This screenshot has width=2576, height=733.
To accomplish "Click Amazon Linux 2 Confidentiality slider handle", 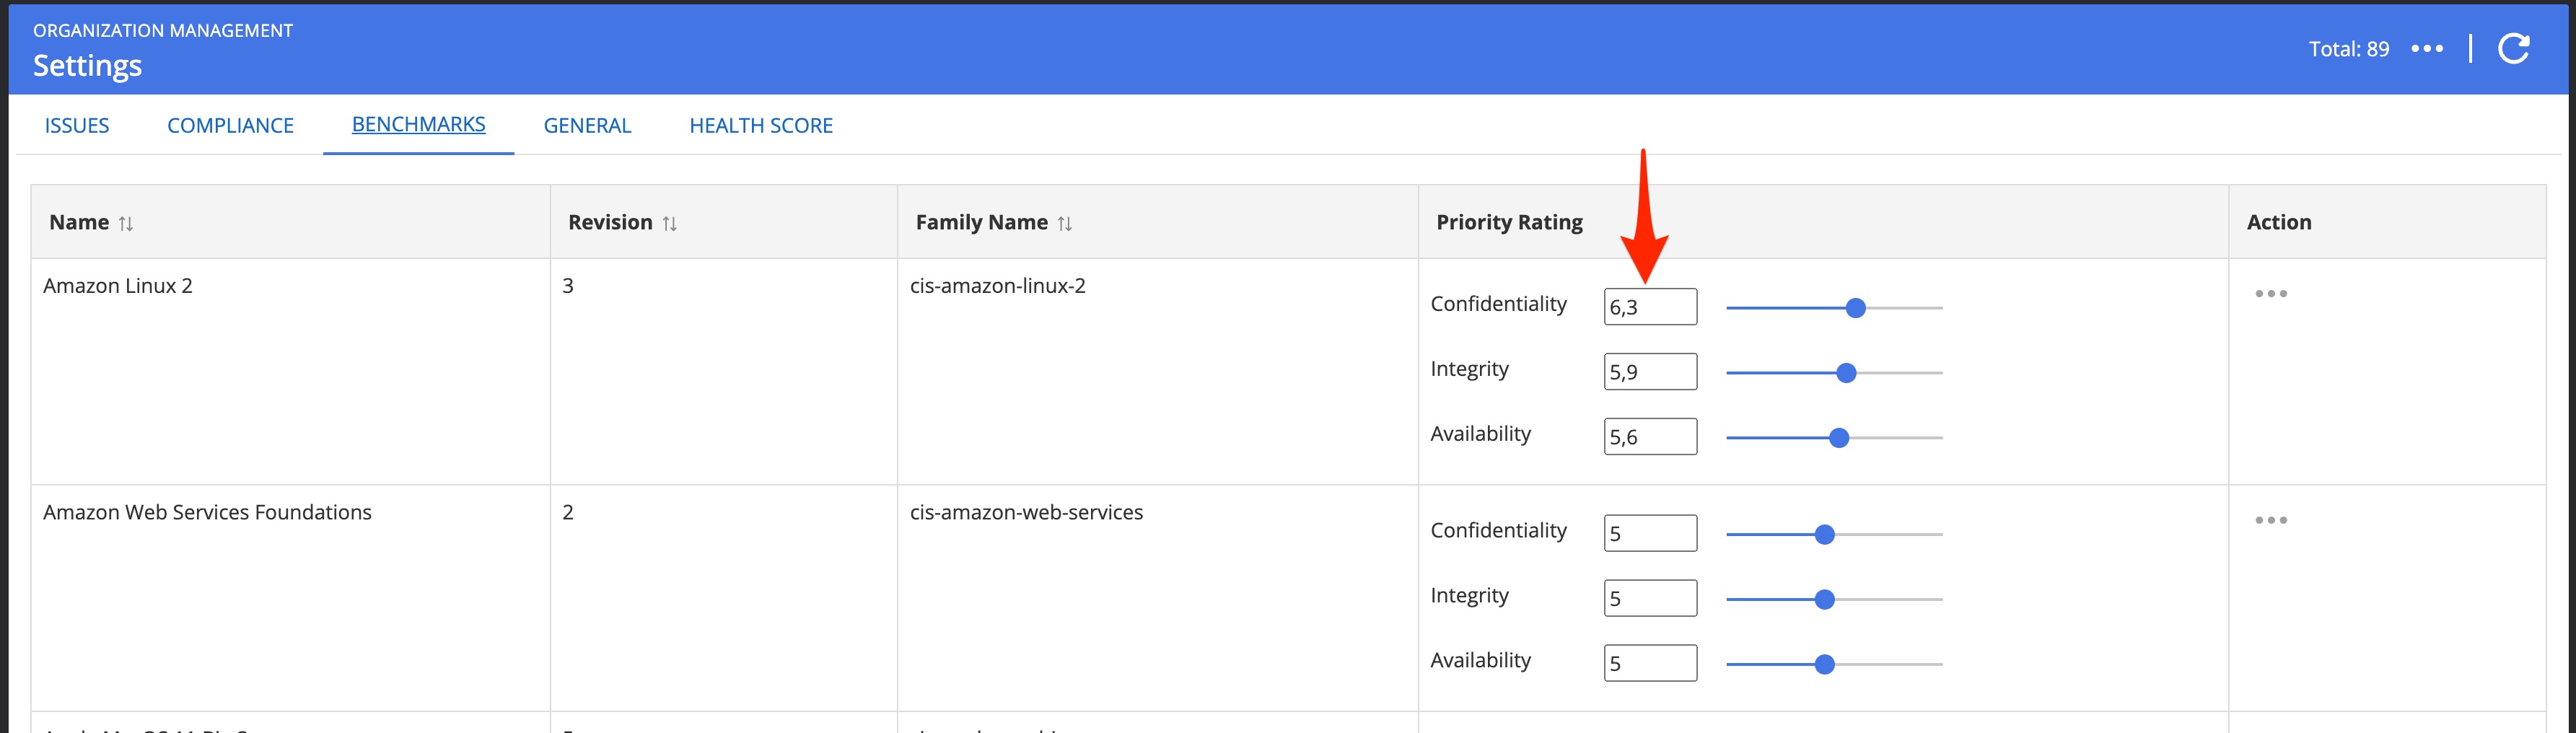I will (1855, 308).
